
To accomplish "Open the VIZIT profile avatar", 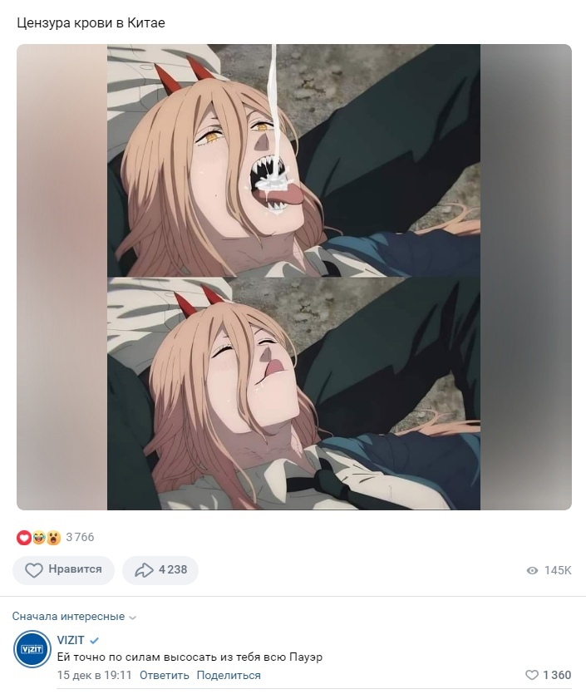I will click(33, 648).
